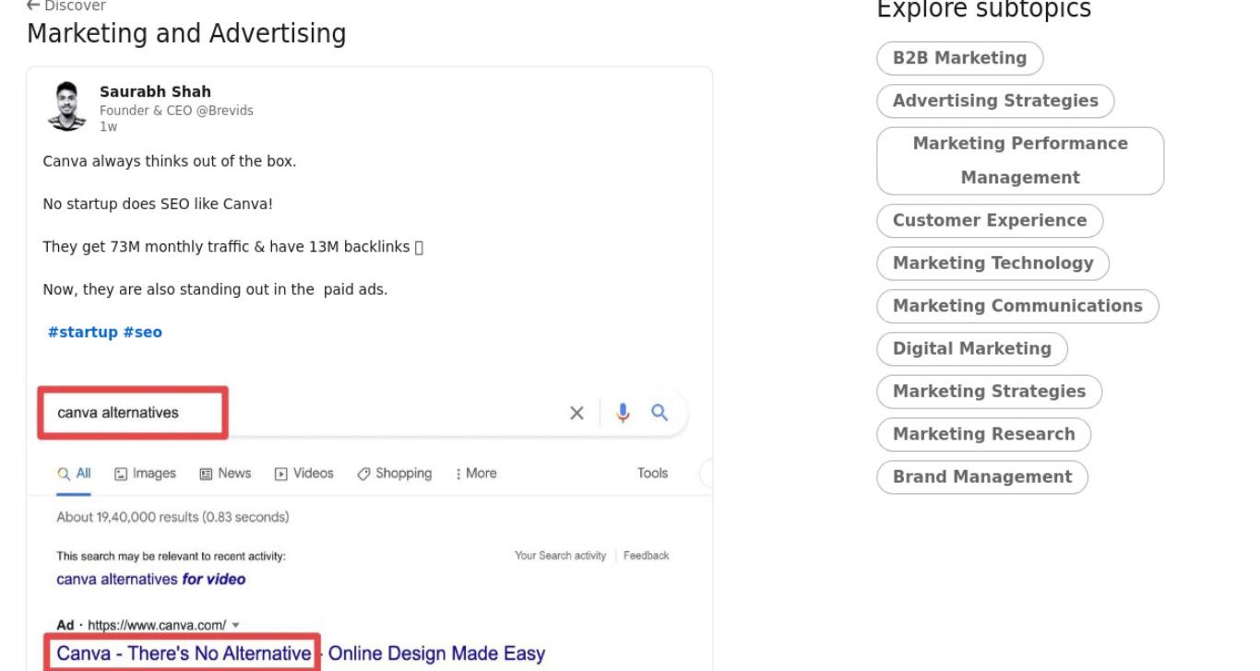The height and width of the screenshot is (671, 1260).
Task: Open the Canva ad headline link
Action: coord(301,654)
